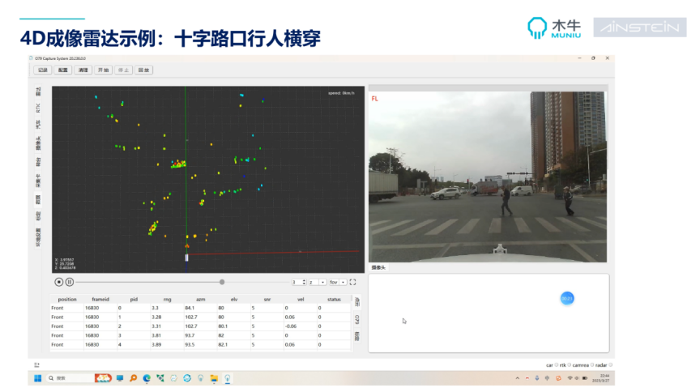The height and width of the screenshot is (392, 700).
Task: Click the fullscreen expand icon beside fov
Action: (353, 282)
